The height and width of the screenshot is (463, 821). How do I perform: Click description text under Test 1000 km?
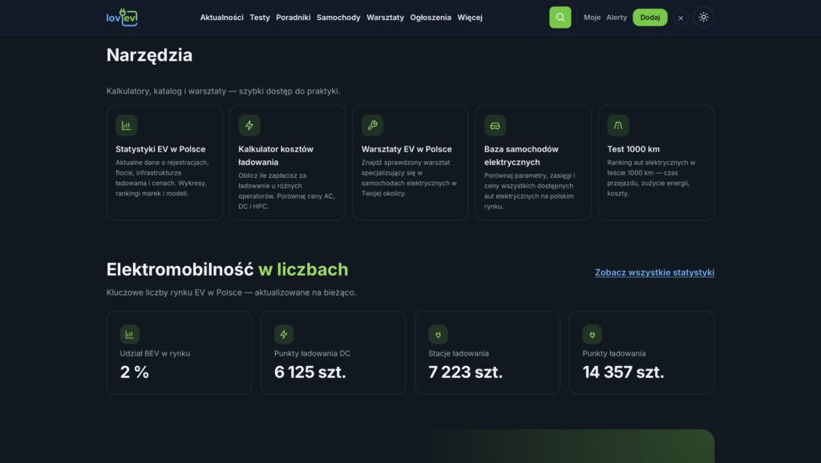651,178
